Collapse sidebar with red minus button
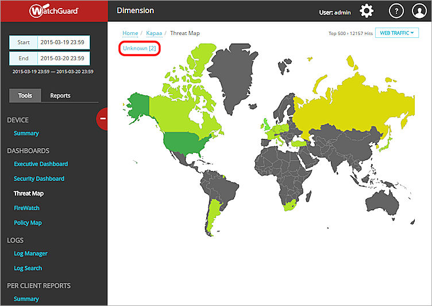432x306 pixels. click(x=103, y=118)
